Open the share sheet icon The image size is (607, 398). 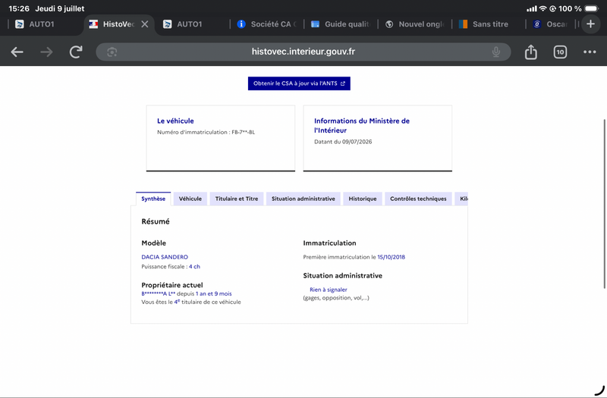pyautogui.click(x=530, y=52)
